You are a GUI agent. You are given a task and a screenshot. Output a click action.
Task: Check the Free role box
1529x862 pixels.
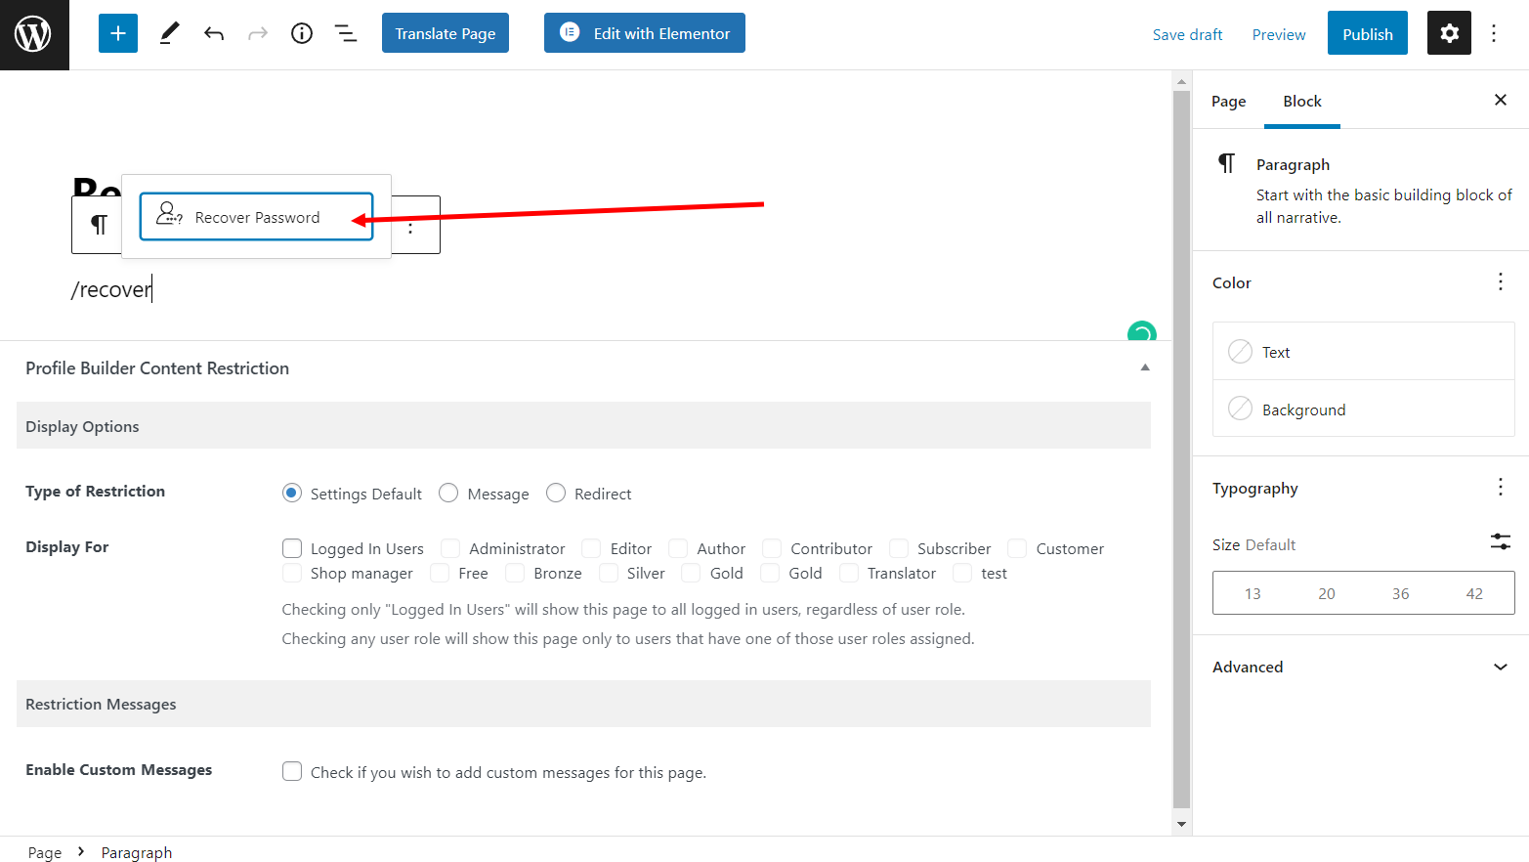coord(440,572)
